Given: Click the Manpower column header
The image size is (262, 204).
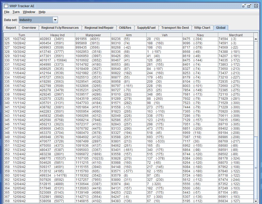Looking at the screenshot, I should tap(93, 35).
